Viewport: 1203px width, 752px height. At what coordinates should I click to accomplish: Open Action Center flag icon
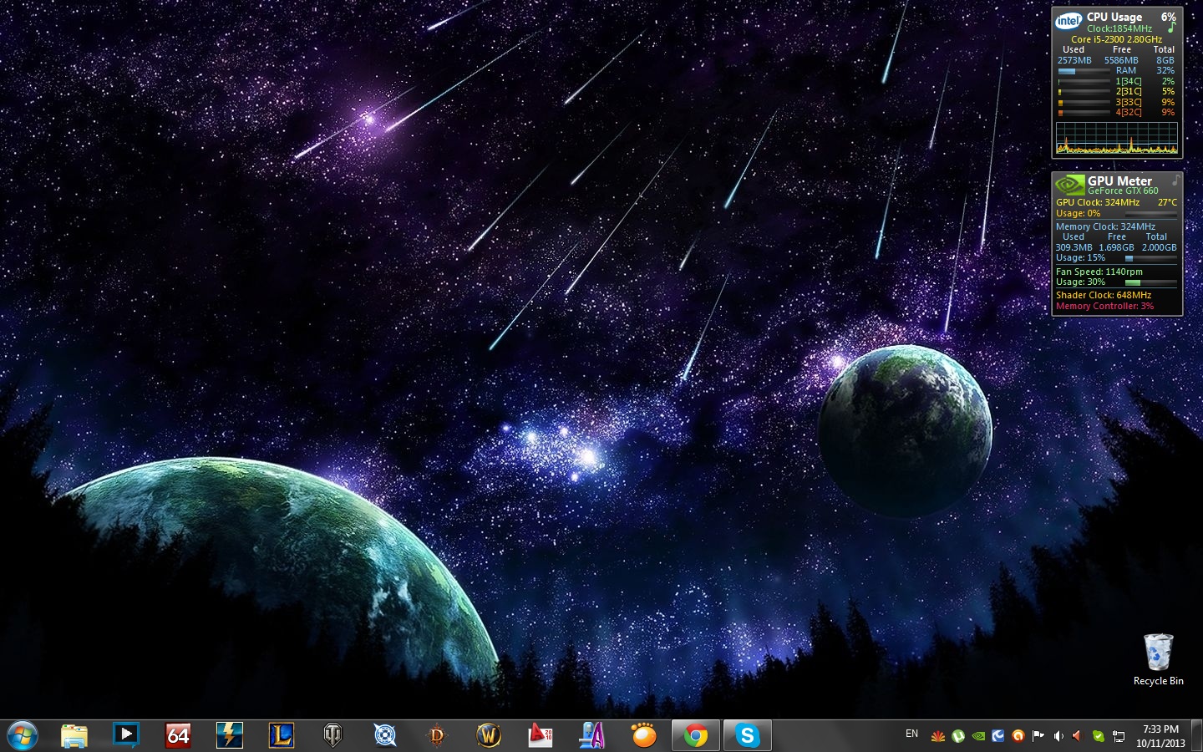(x=1038, y=736)
